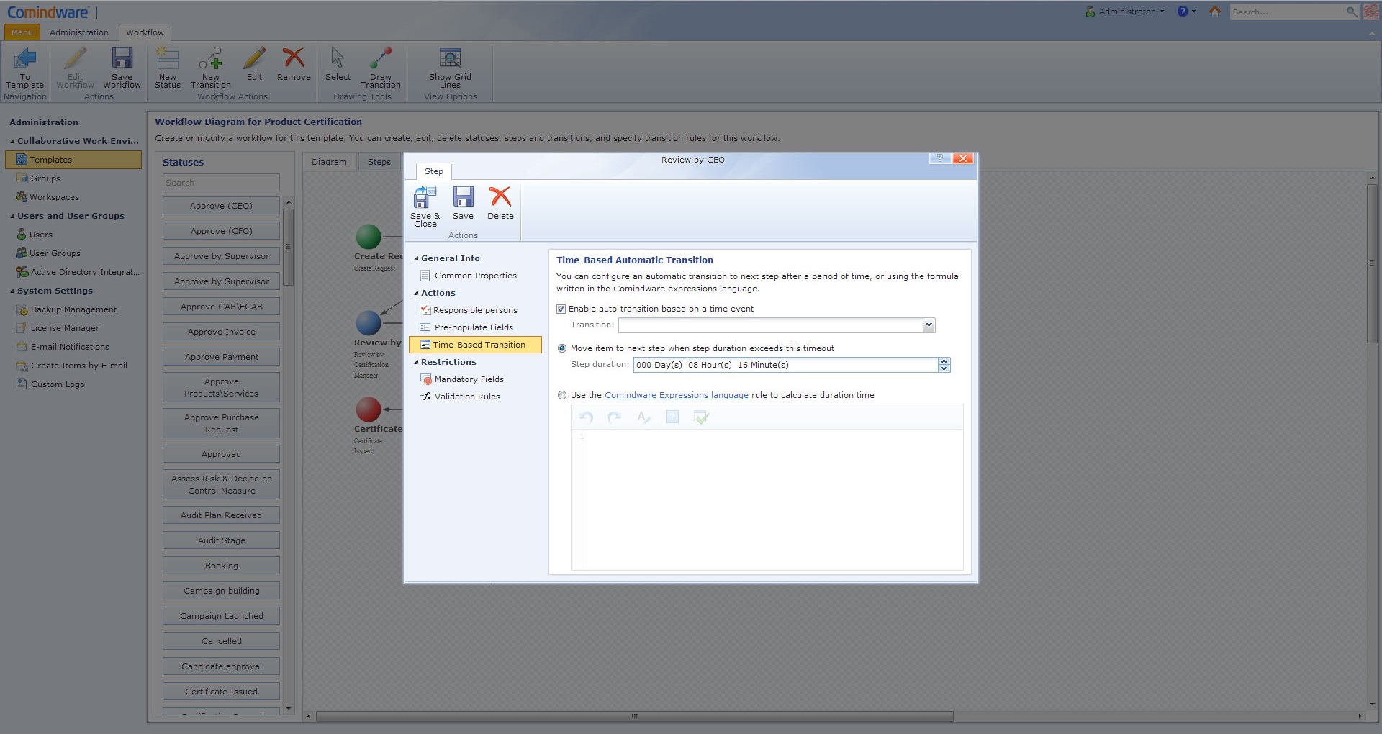Click the Remove toolbar icon
Viewport: 1382px width, 734px height.
click(x=294, y=60)
